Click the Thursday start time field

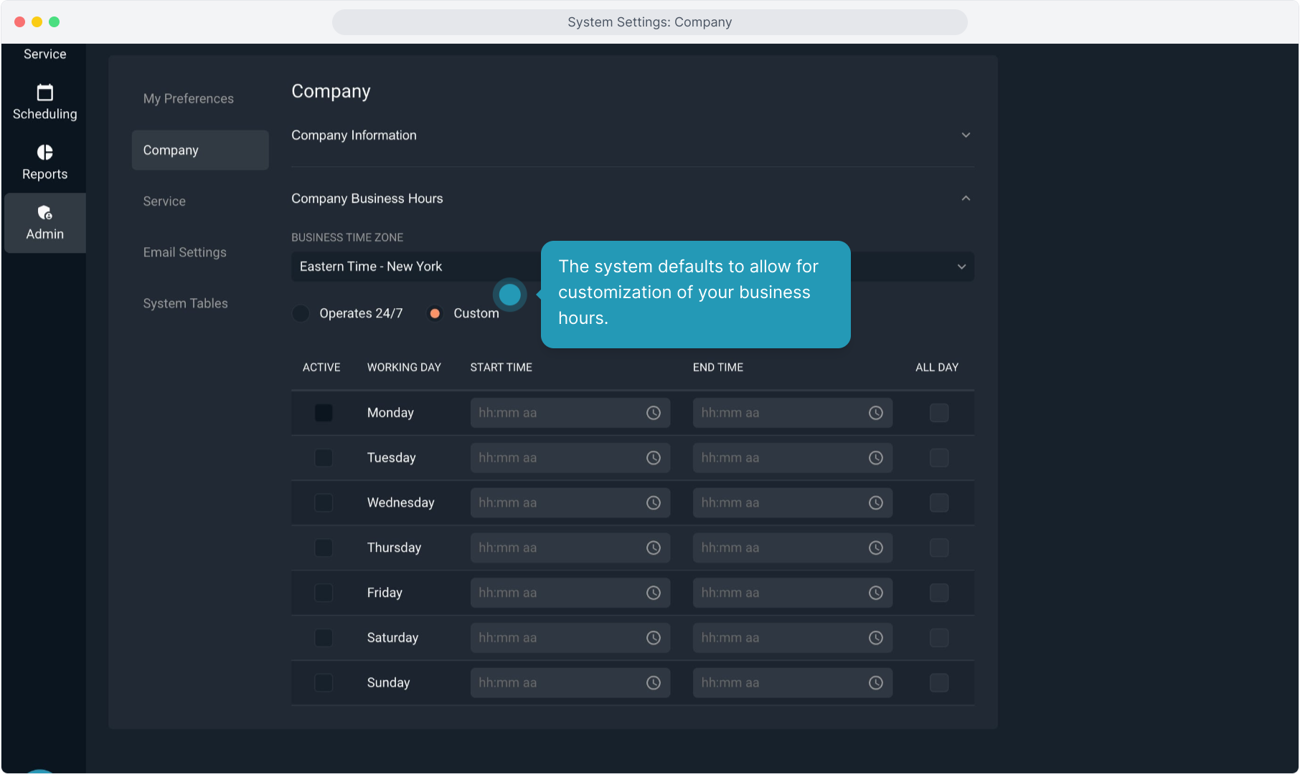click(556, 548)
